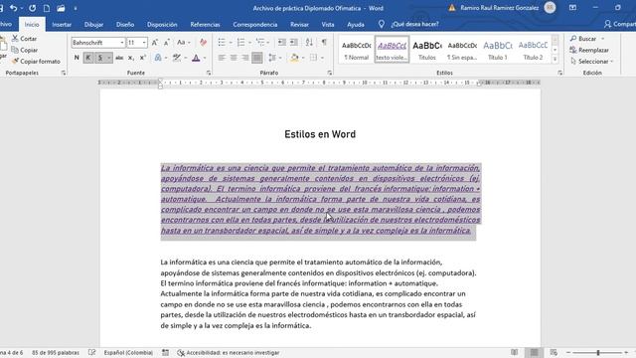Apply text effects (glowing A icon)

(x=158, y=58)
